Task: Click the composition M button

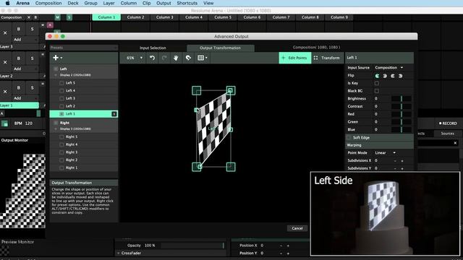Action: tap(58, 17)
